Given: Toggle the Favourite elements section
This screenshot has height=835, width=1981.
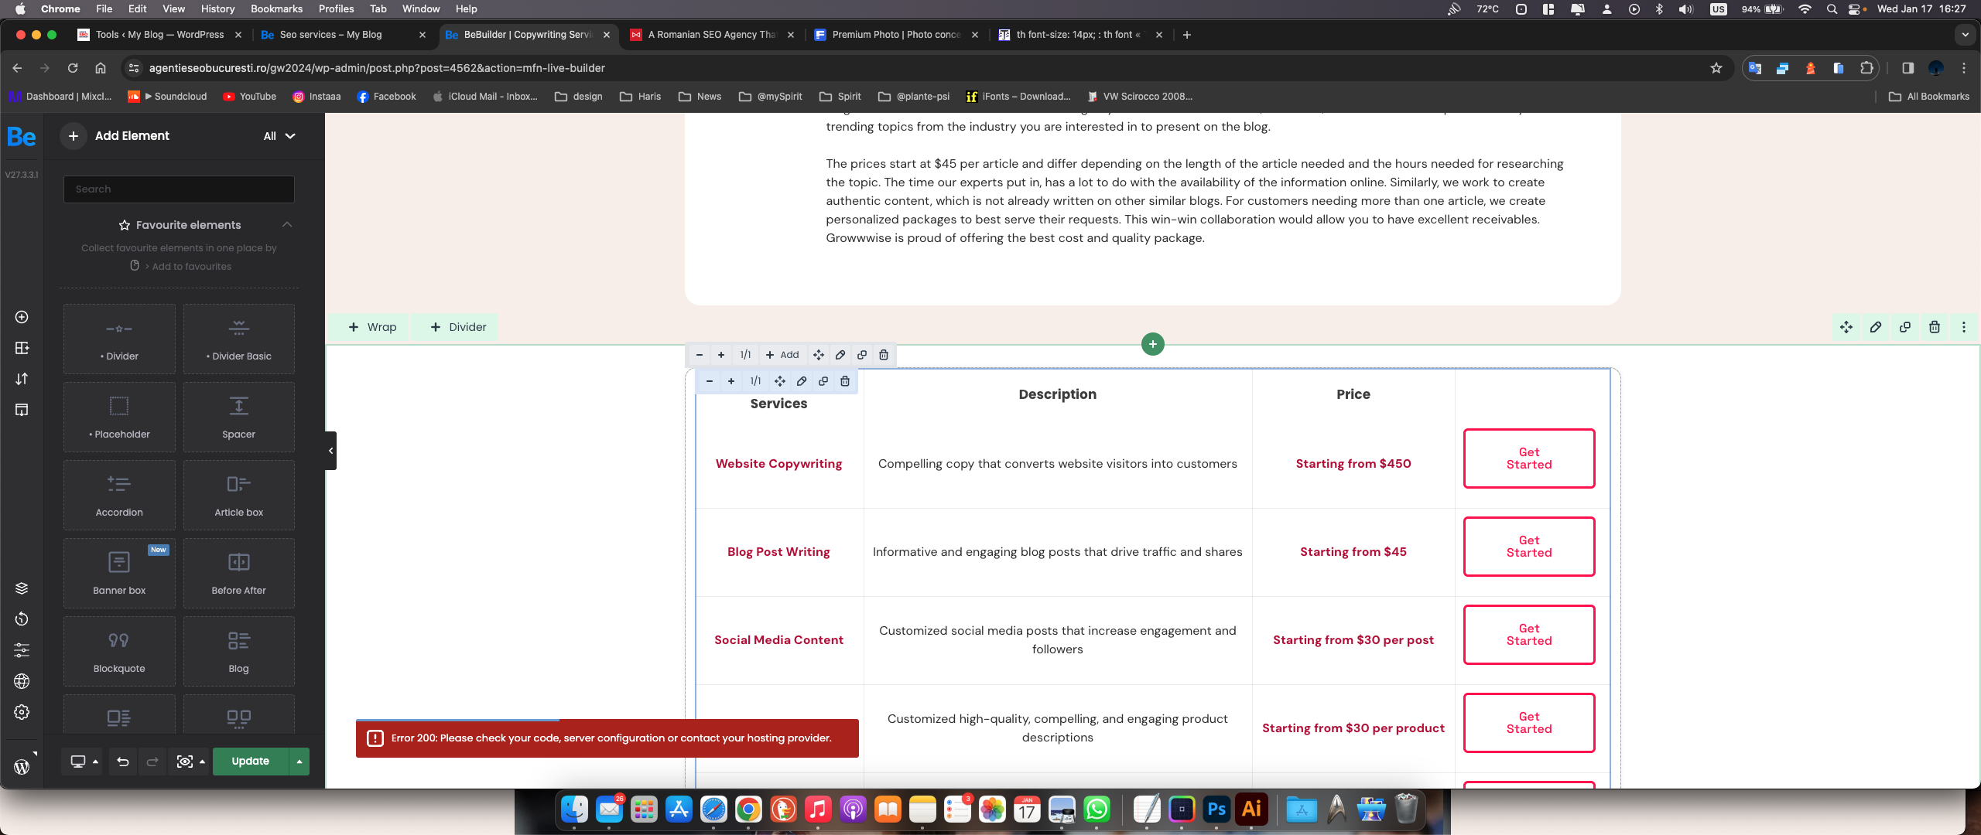Looking at the screenshot, I should [288, 224].
